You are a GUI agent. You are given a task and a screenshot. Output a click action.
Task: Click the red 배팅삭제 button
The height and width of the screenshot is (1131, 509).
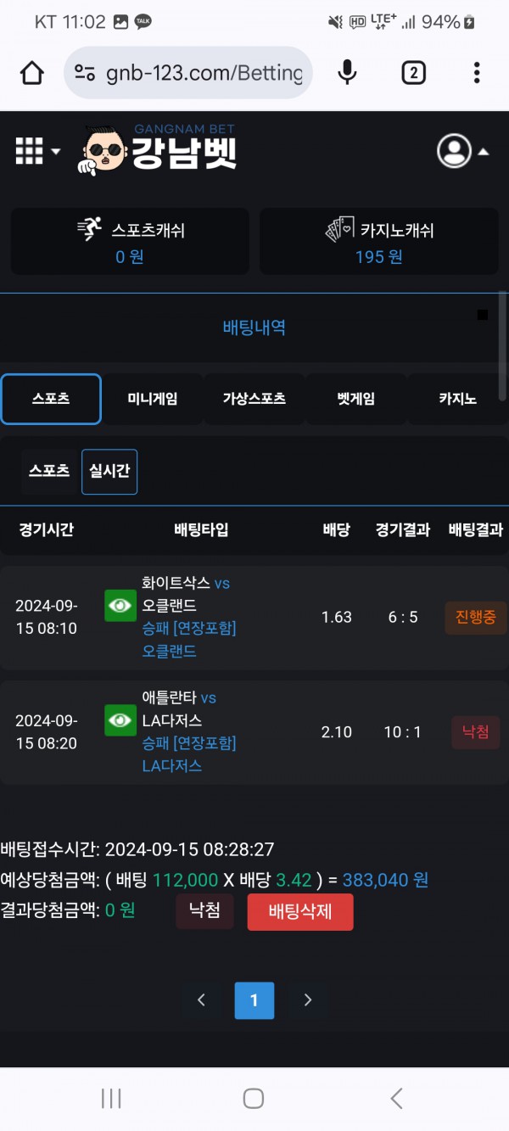pos(300,912)
